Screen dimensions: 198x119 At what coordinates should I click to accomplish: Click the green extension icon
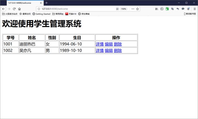(167, 9)
